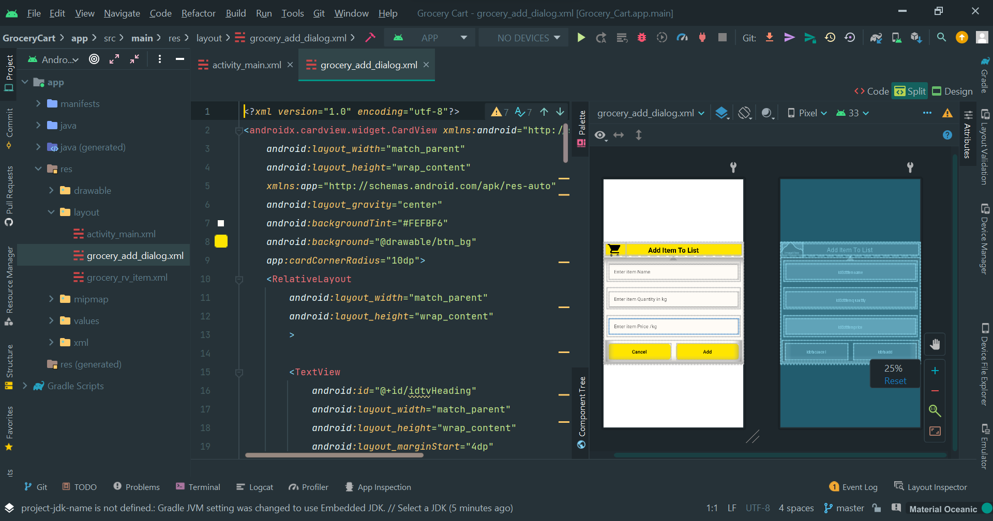Click the Make Project hammer icon
This screenshot has width=993, height=521.
pos(370,38)
